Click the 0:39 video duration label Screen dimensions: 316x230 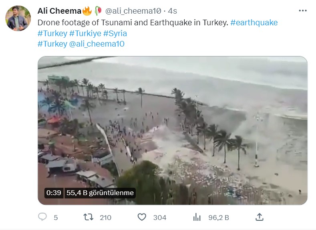[x=54, y=193]
